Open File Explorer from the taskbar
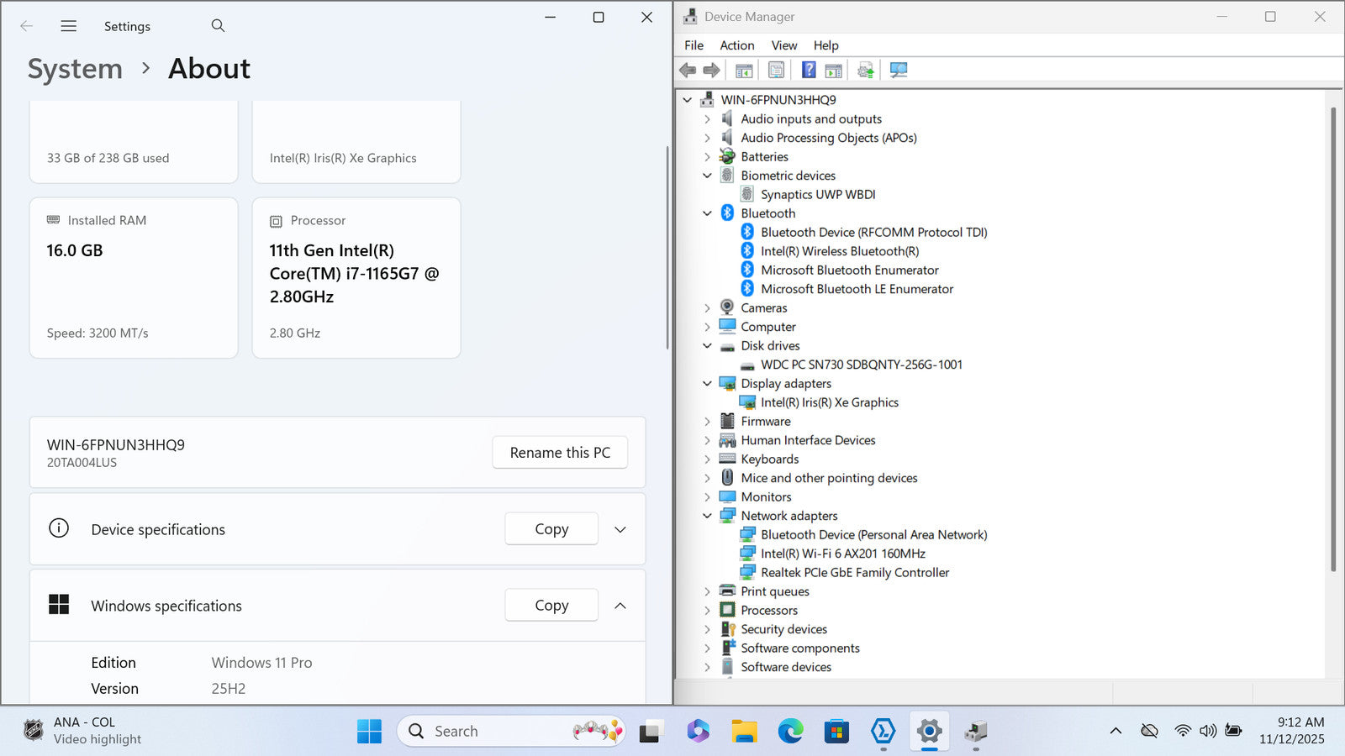 pos(744,731)
